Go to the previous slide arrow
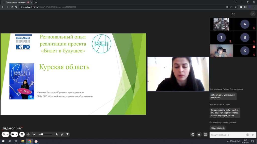Viewport: 257px width, 144px height. [29, 134]
